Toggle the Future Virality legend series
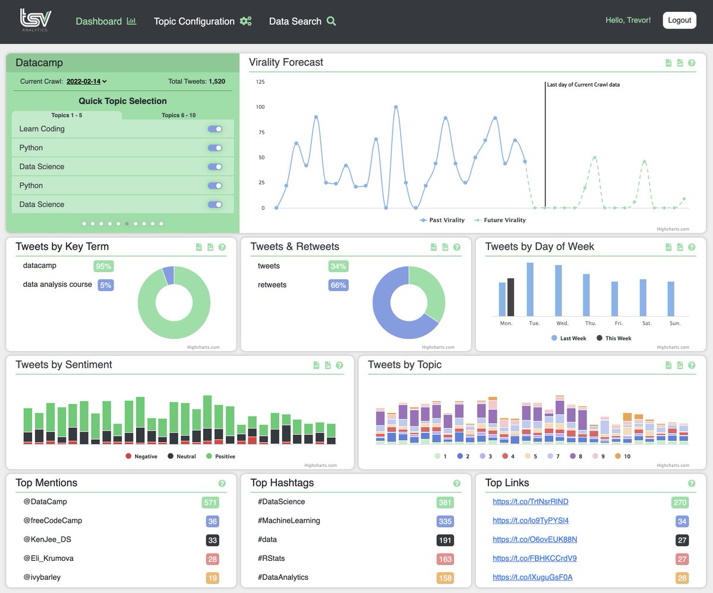The image size is (713, 593). [x=500, y=220]
